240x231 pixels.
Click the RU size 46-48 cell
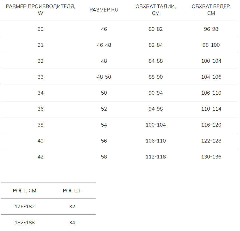point(104,45)
